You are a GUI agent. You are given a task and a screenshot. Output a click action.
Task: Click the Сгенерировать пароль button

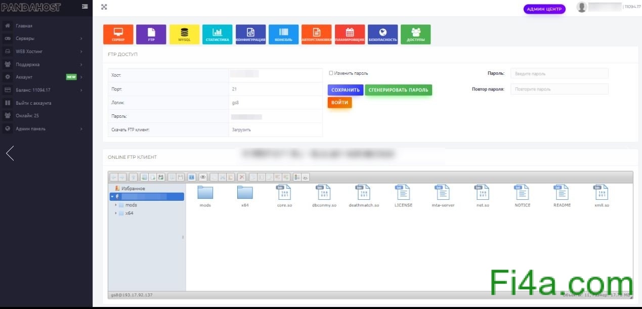pos(398,90)
